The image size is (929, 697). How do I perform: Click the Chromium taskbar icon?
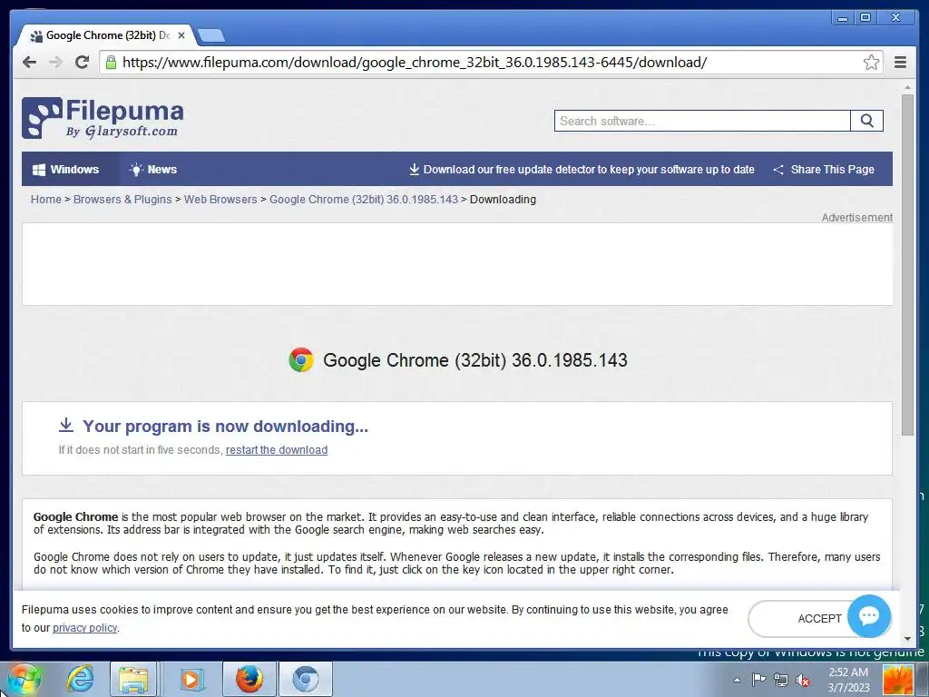306,679
